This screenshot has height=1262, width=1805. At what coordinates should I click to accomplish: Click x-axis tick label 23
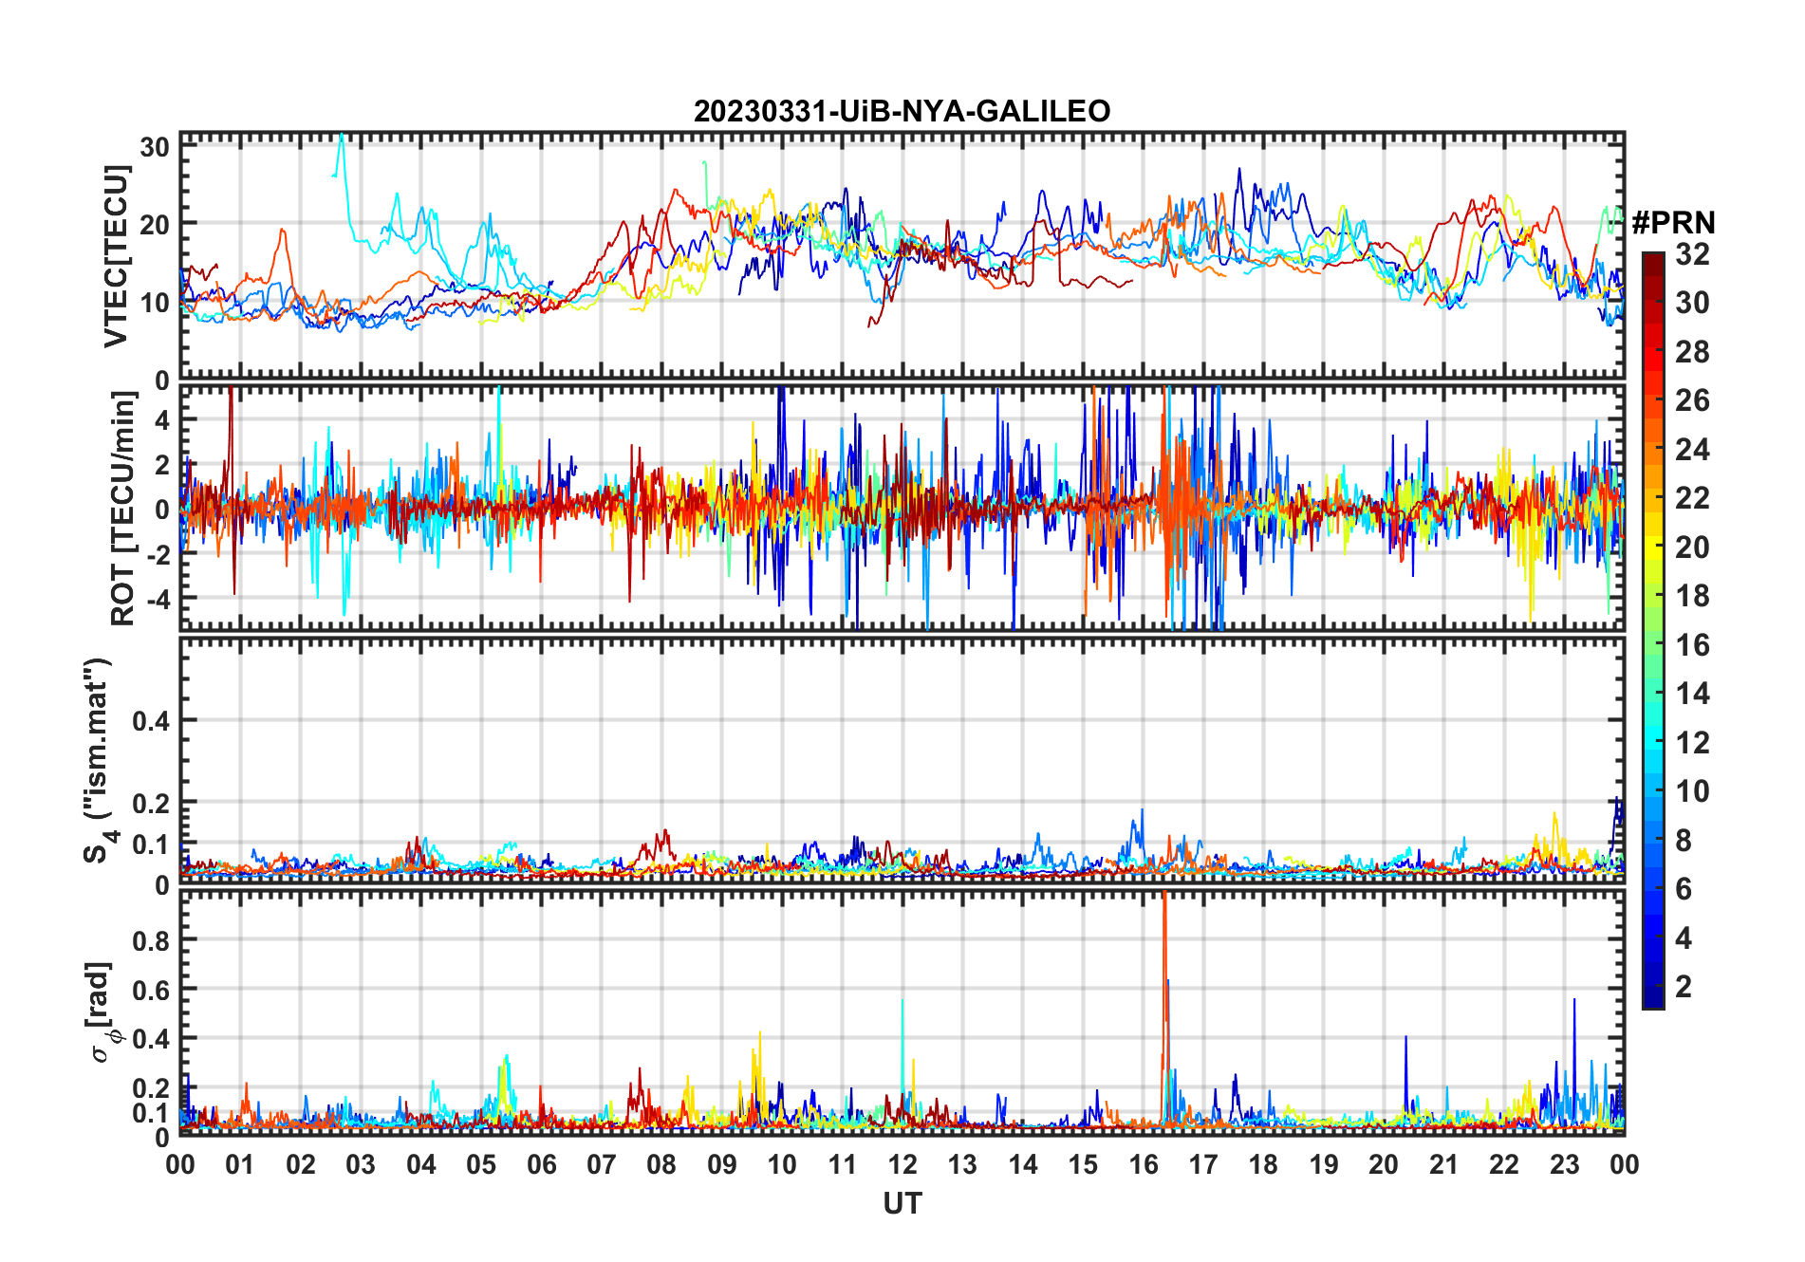pyautogui.click(x=1564, y=1164)
